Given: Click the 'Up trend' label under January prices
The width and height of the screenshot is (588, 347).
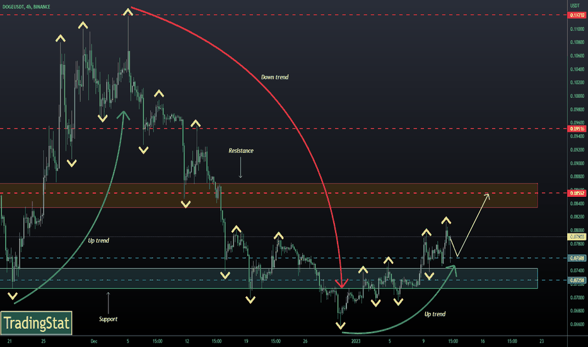Looking at the screenshot, I should pyautogui.click(x=435, y=314).
